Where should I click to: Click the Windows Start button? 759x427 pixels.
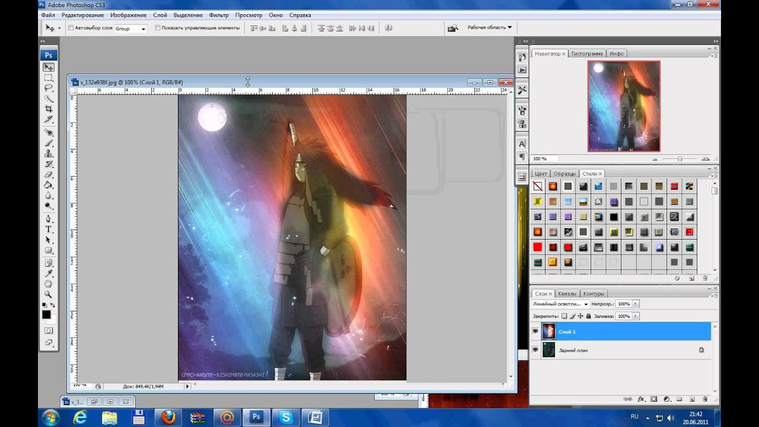[51, 417]
